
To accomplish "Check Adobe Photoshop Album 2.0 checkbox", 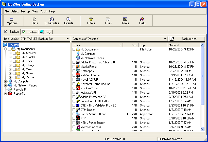I will click(x=74, y=62).
